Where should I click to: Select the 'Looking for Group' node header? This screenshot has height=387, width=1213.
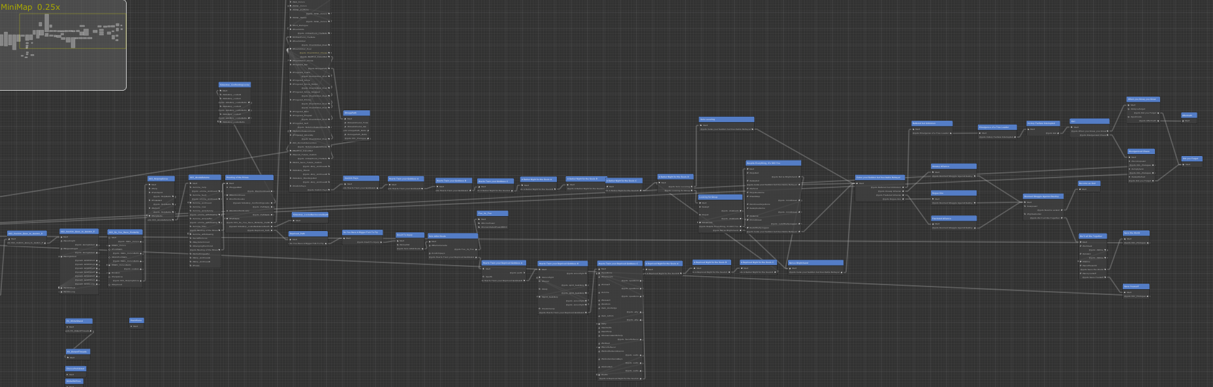720,197
